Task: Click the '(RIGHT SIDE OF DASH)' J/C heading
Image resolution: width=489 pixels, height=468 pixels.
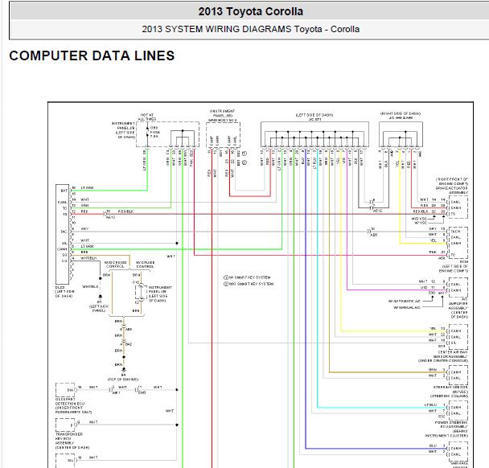Action: [401, 116]
